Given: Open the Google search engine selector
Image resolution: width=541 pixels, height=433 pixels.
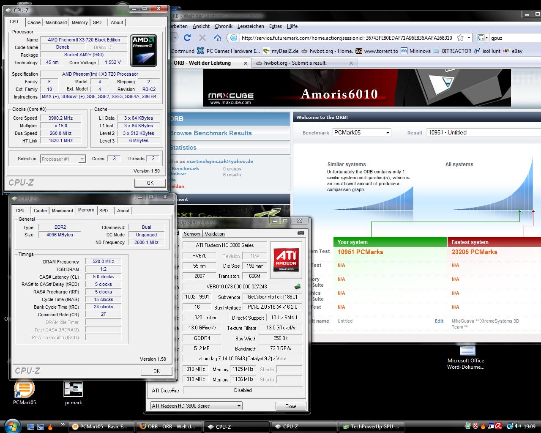Looking at the screenshot, I should click(x=482, y=38).
